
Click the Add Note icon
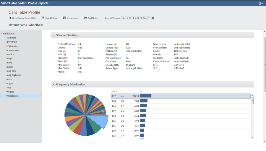[85, 18]
